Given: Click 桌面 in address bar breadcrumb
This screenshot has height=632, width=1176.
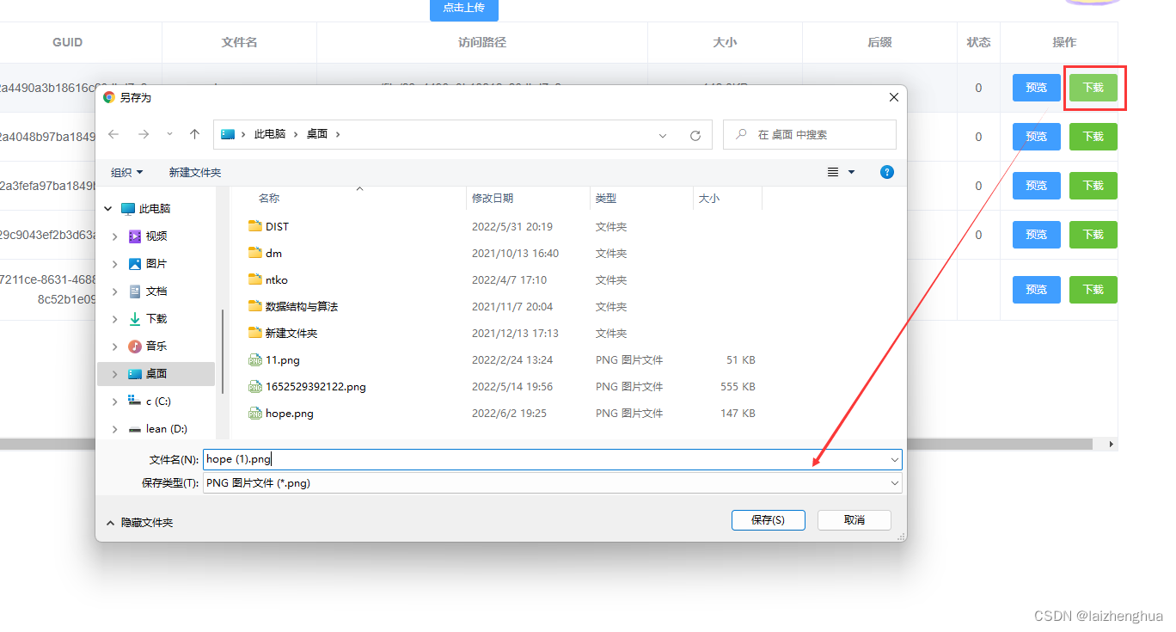Looking at the screenshot, I should pos(317,135).
